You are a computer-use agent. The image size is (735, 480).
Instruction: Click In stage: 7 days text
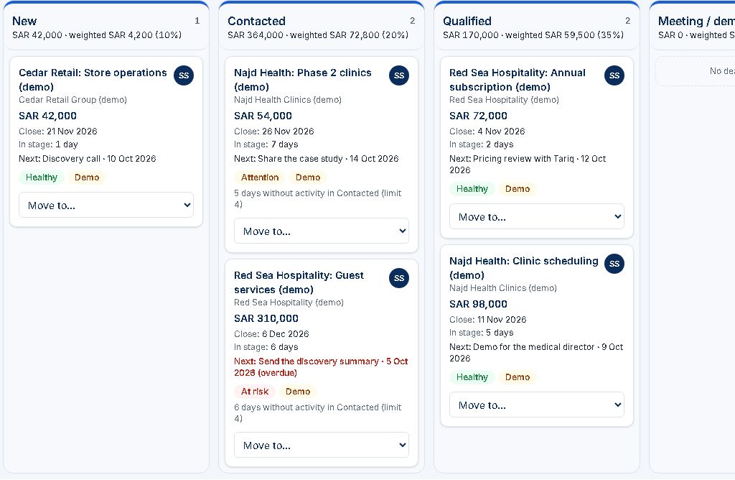(266, 144)
